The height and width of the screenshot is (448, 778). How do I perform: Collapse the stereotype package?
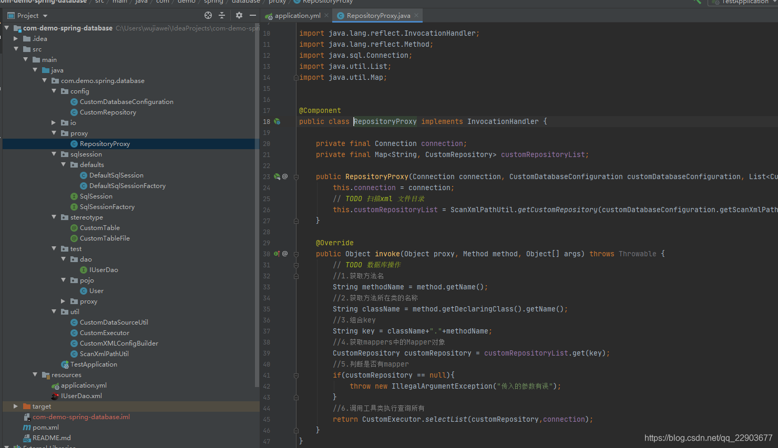(54, 217)
